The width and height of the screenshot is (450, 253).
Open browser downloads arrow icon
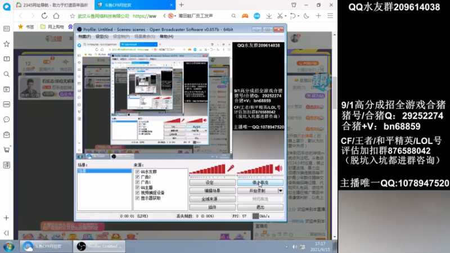click(x=269, y=16)
